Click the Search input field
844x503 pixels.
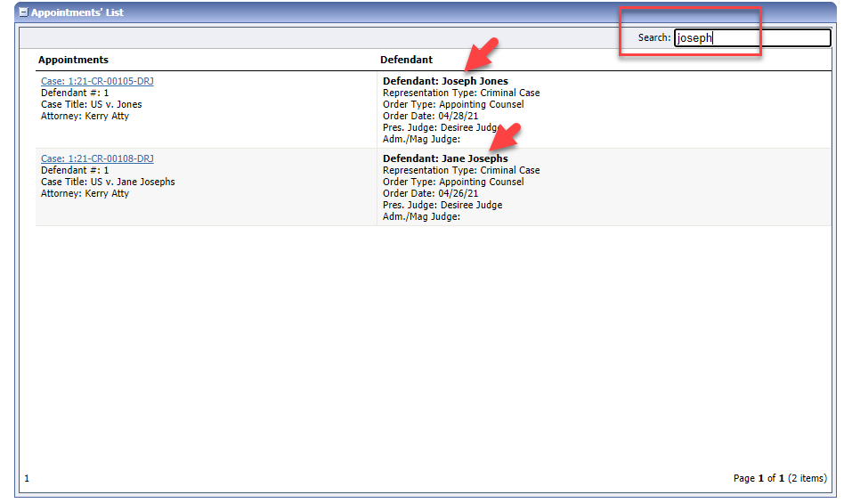752,37
